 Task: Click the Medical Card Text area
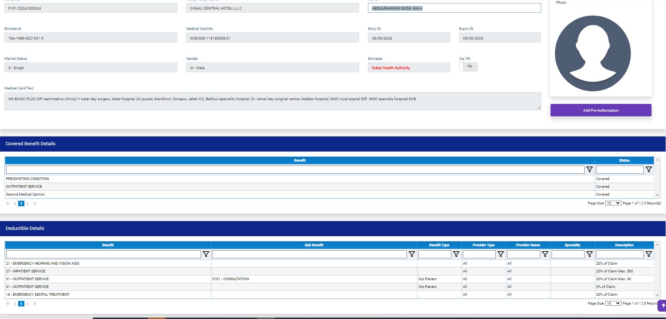coord(272,101)
